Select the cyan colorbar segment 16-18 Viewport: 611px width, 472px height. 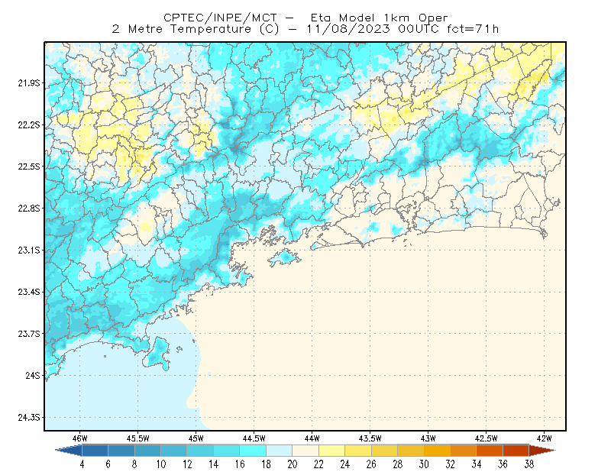pyautogui.click(x=253, y=450)
